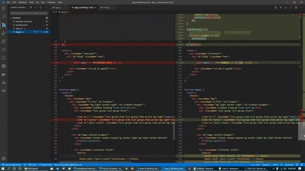Click the Ln, Col indicator in status bar

point(255,165)
